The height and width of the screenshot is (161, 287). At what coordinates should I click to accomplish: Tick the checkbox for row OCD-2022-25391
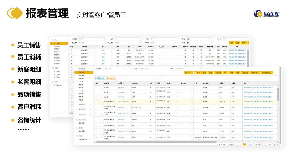[101, 102]
